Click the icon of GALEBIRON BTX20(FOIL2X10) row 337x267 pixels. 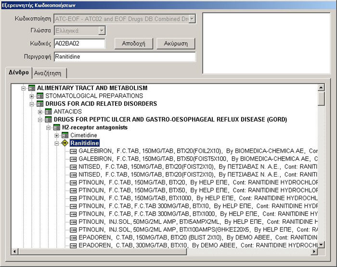click(x=73, y=151)
